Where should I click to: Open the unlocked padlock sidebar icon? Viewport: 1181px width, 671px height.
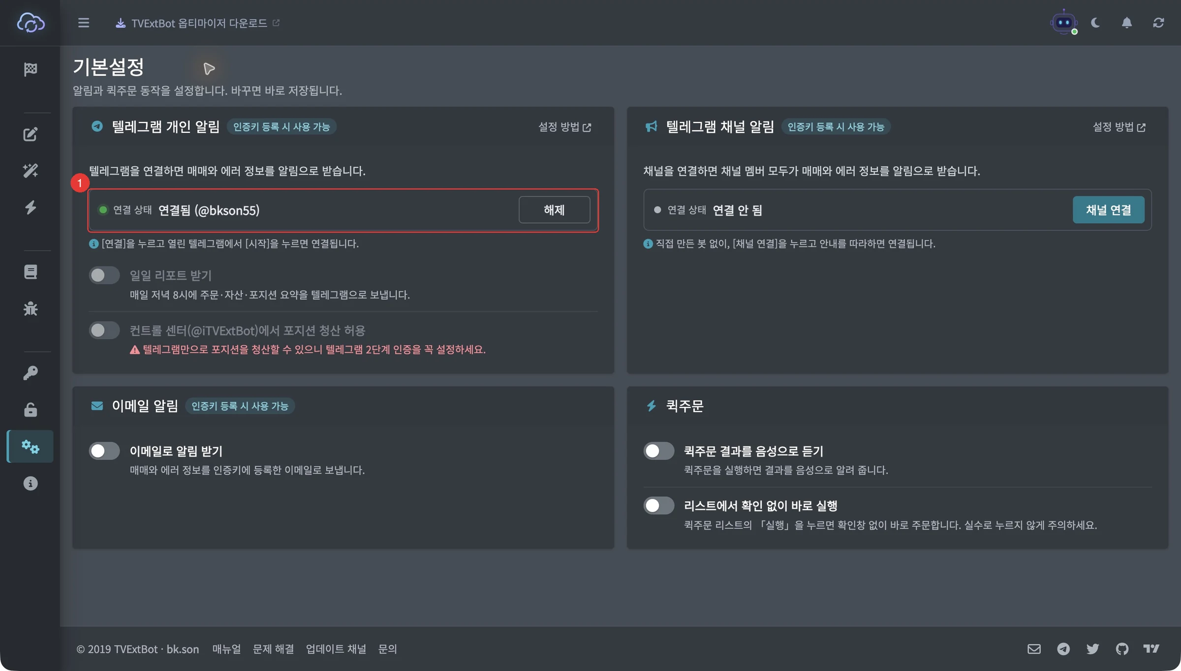click(x=31, y=409)
